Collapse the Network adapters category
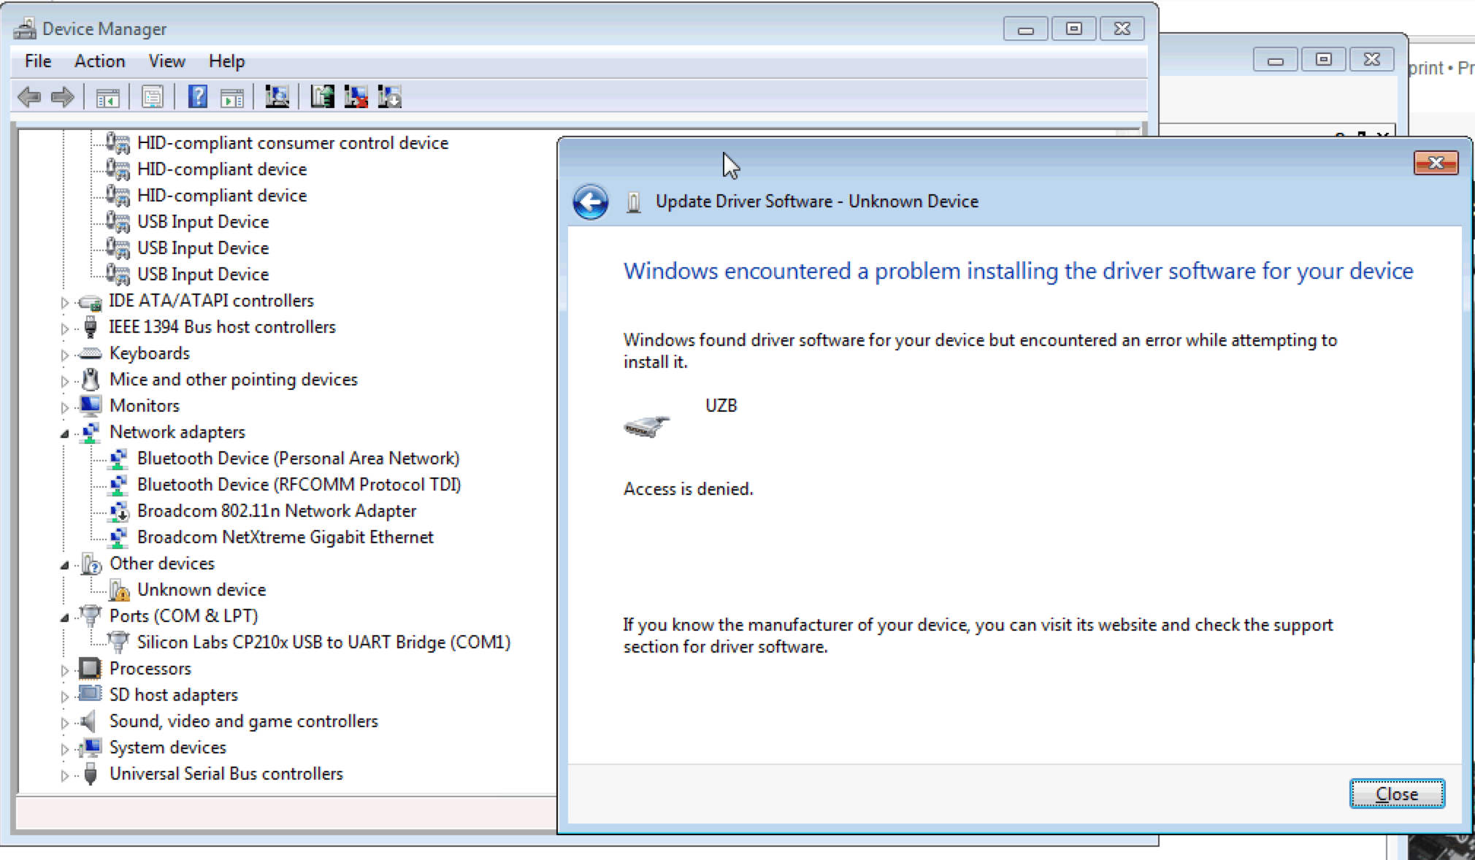The height and width of the screenshot is (860, 1475). coord(64,433)
